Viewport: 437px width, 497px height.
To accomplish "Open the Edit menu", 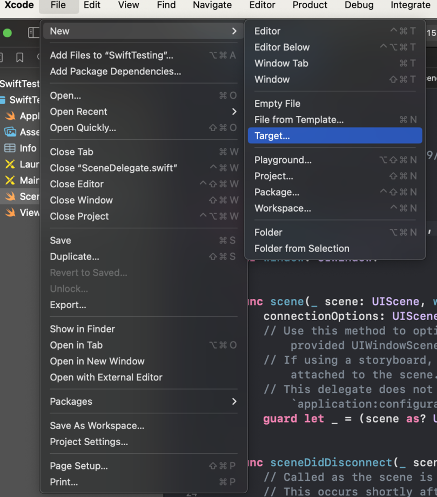I will click(92, 5).
